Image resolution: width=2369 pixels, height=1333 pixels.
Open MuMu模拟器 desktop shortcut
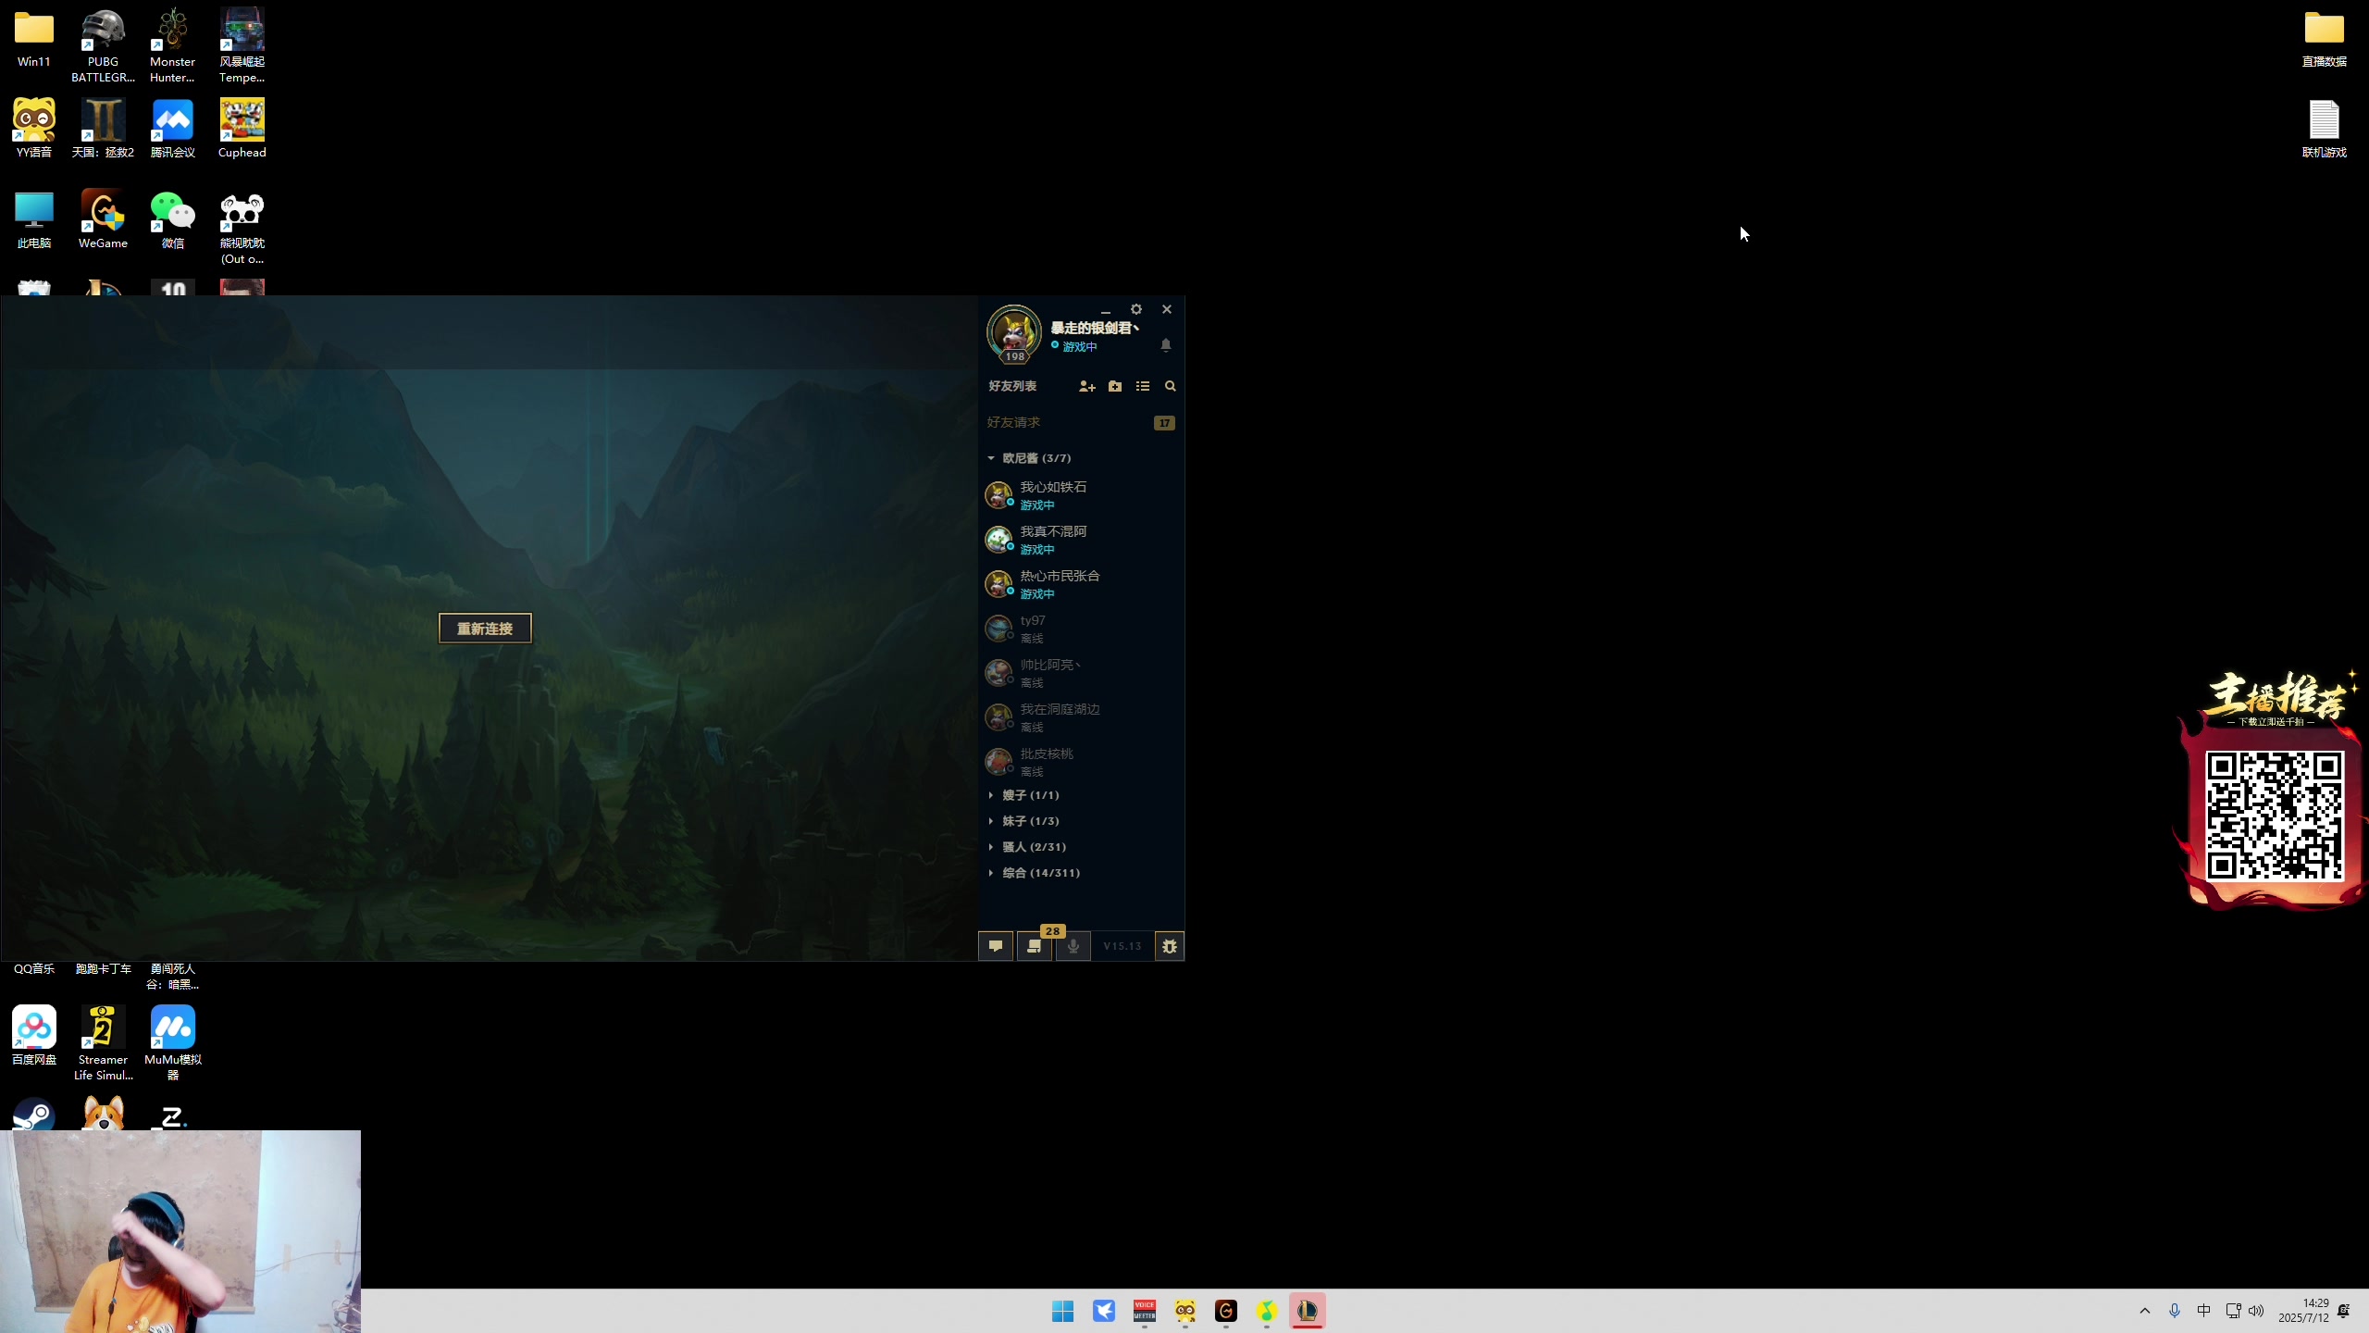[173, 1044]
